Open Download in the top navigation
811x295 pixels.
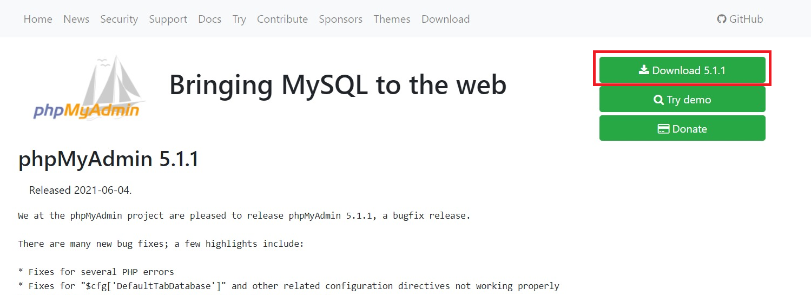click(x=445, y=19)
